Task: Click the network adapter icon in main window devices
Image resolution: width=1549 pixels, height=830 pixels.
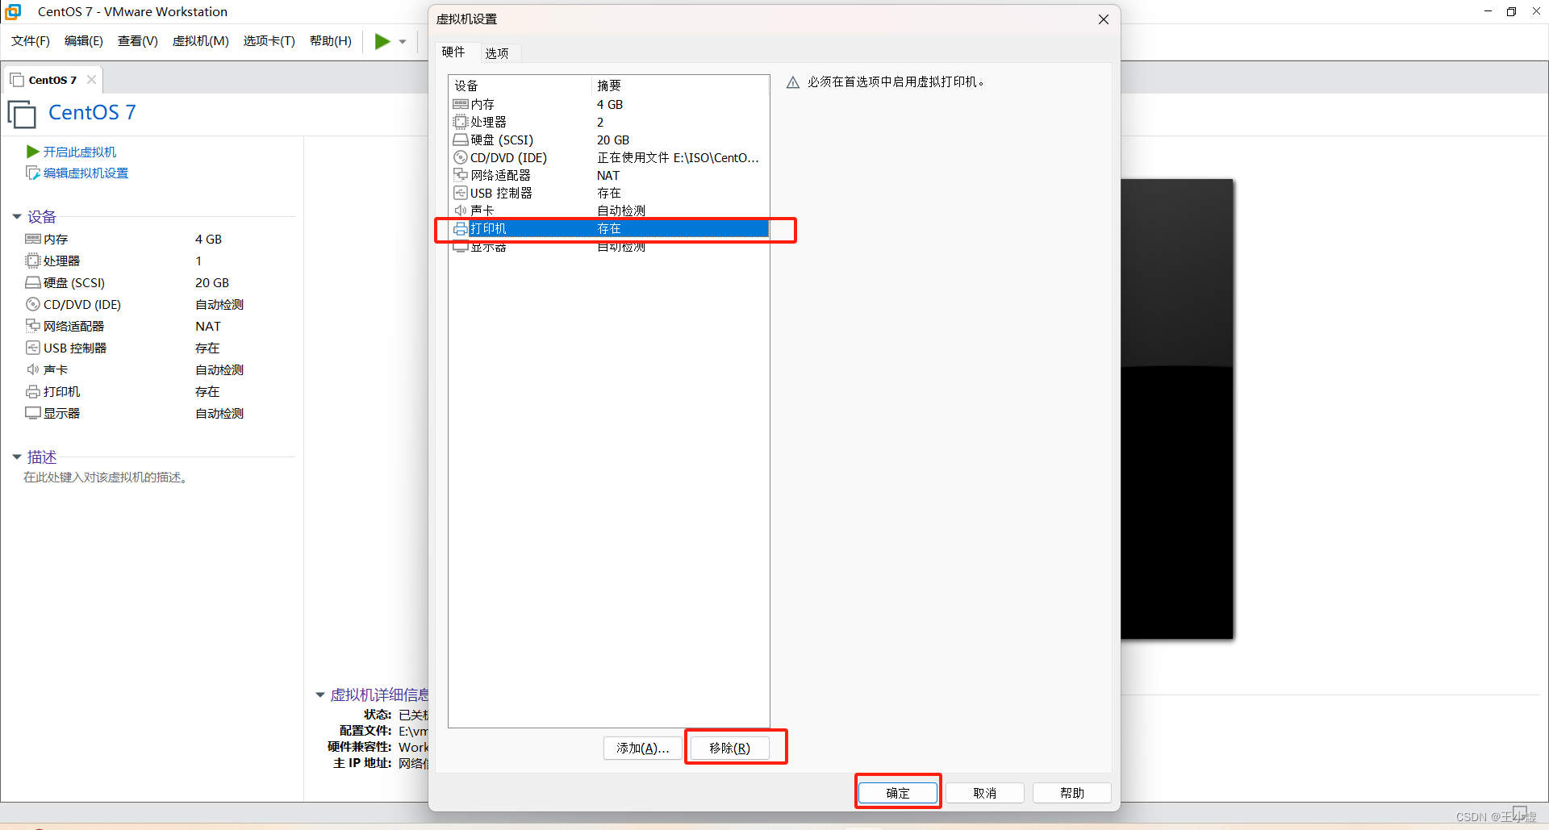Action: pyautogui.click(x=33, y=326)
